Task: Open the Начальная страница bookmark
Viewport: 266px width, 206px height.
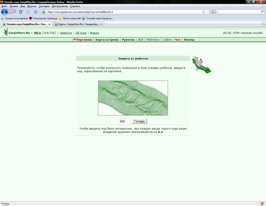Action: pos(43,18)
